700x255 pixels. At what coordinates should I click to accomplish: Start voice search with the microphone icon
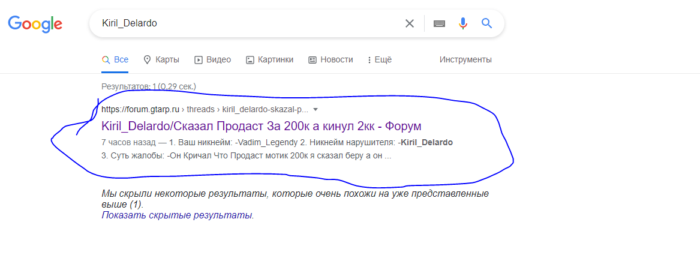point(463,23)
